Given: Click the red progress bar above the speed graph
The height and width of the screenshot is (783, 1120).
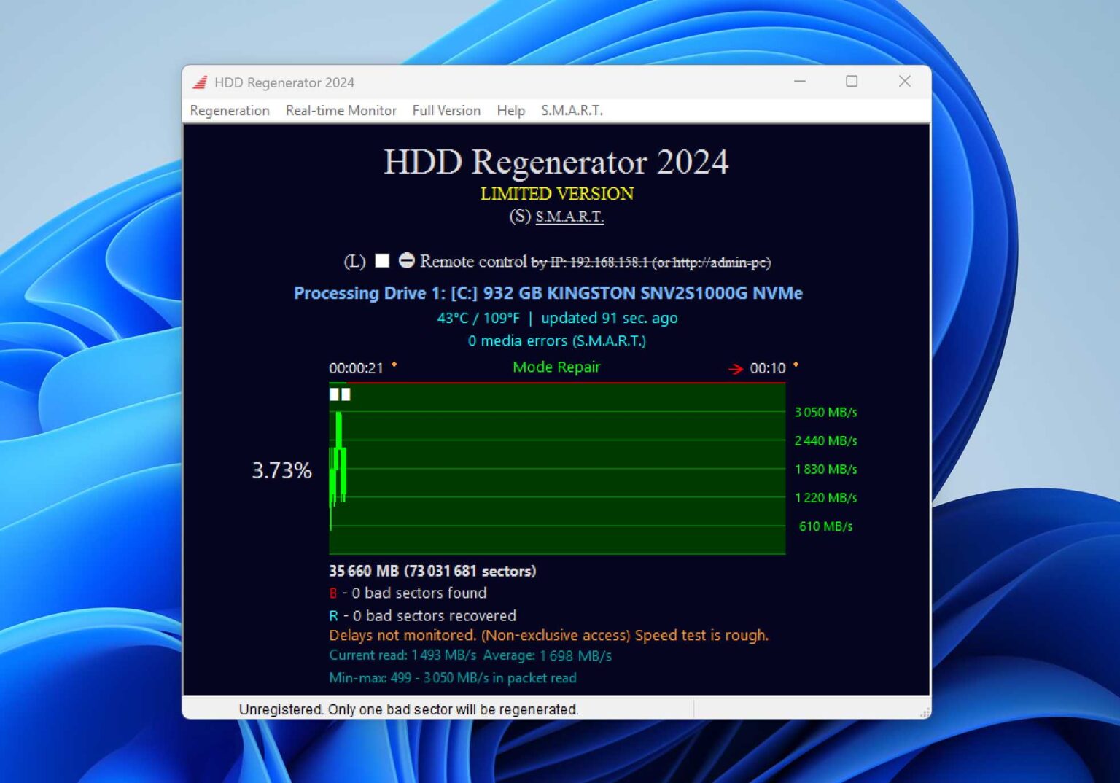Looking at the screenshot, I should [x=557, y=381].
